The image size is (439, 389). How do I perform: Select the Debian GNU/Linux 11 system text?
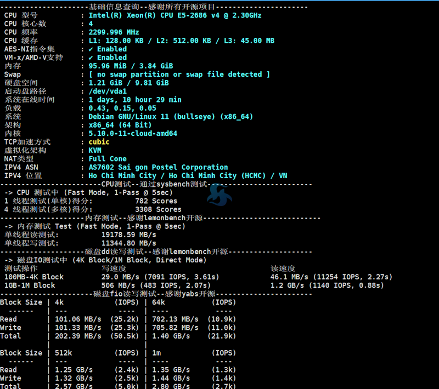point(170,117)
